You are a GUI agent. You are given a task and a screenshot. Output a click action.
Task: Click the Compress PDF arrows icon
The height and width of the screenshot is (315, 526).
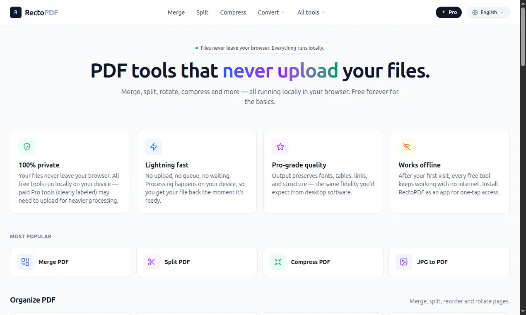tap(278, 262)
